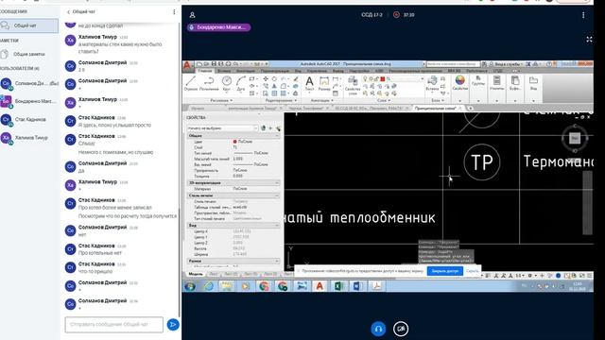Screen dimensions: 605x340
Task: Click the Stretch tool in Редактирование panel
Action: (266, 93)
